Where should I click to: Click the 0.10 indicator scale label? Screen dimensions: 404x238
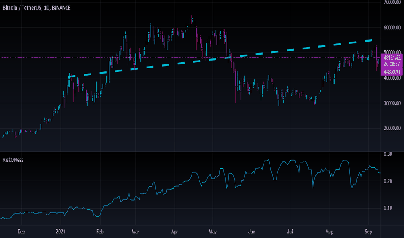pos(388,208)
